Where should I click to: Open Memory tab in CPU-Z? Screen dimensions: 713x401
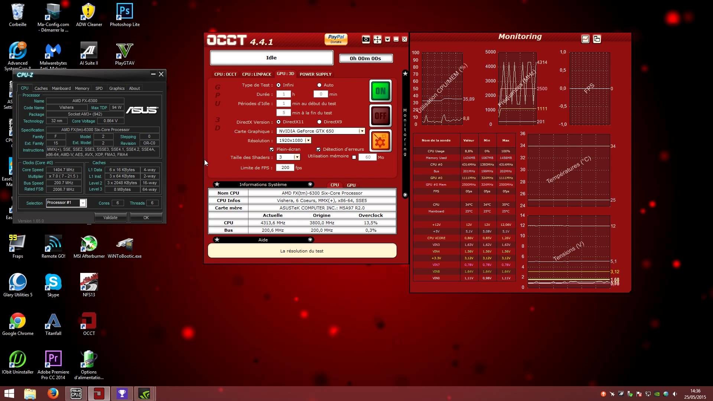pos(82,88)
